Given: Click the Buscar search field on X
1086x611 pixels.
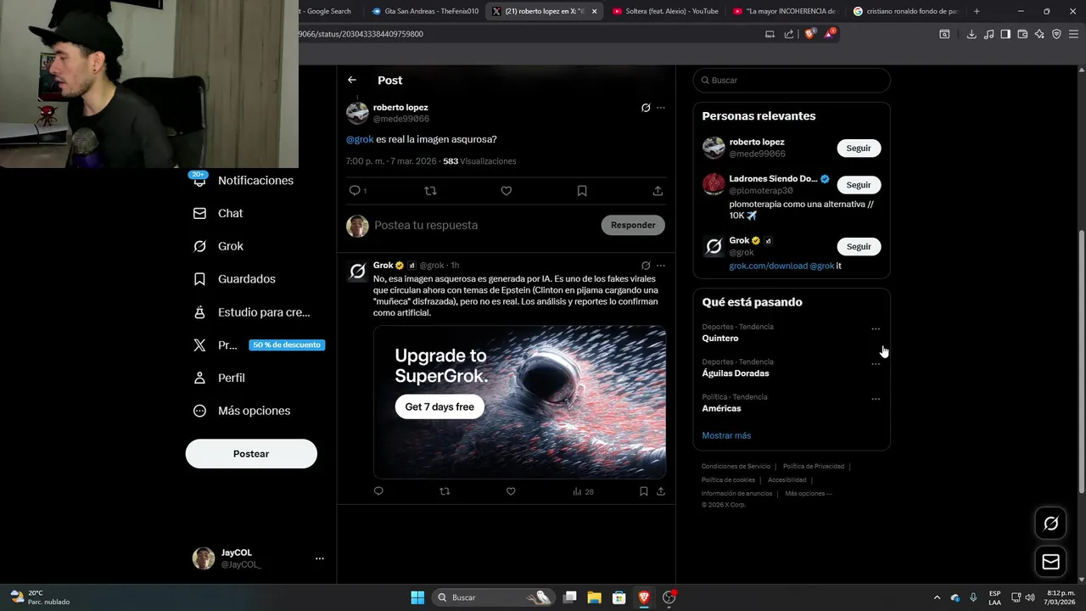Looking at the screenshot, I should [x=792, y=80].
